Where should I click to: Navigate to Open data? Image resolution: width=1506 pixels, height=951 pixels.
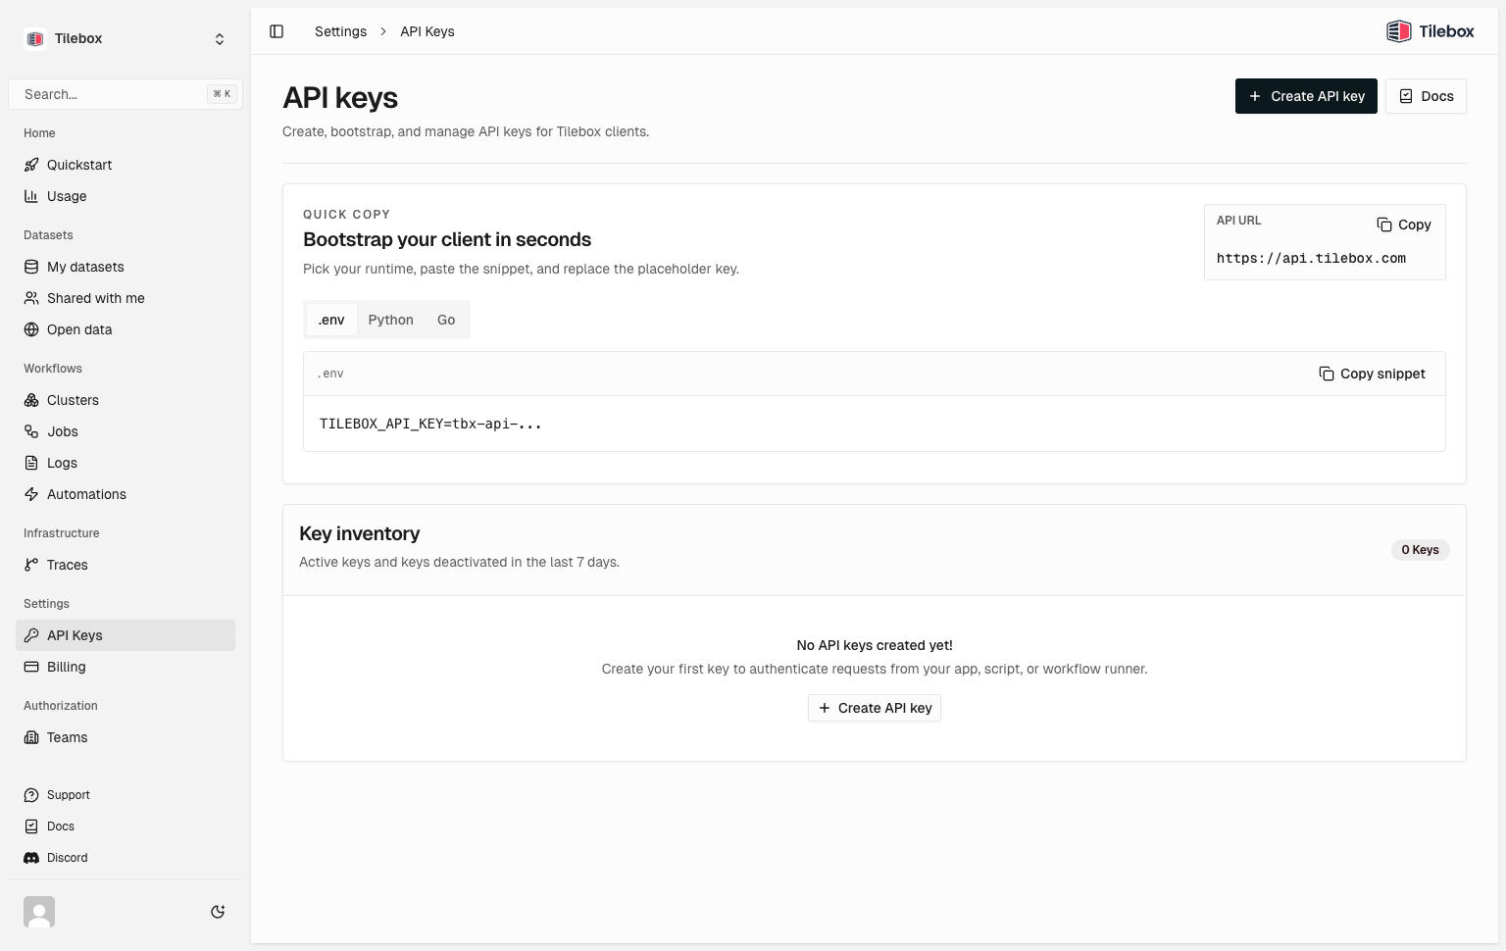pyautogui.click(x=125, y=329)
